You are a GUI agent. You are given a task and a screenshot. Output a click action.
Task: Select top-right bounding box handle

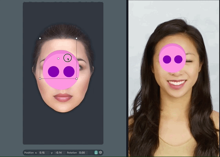click(76, 38)
